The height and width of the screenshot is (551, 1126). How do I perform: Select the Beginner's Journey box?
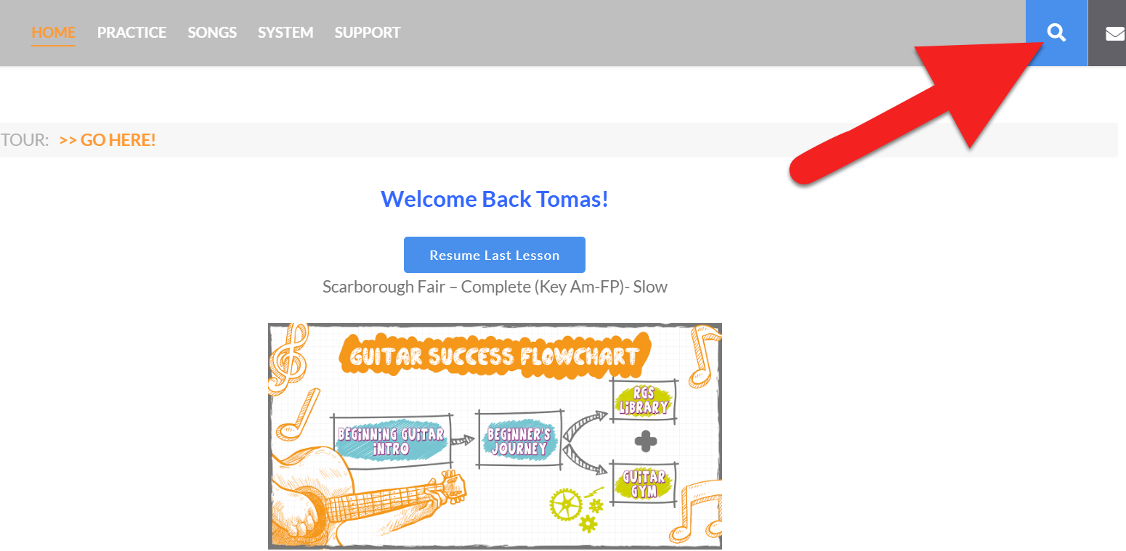point(519,440)
